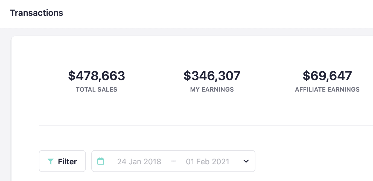Click the $69,647 affiliate figure

[x=327, y=76]
